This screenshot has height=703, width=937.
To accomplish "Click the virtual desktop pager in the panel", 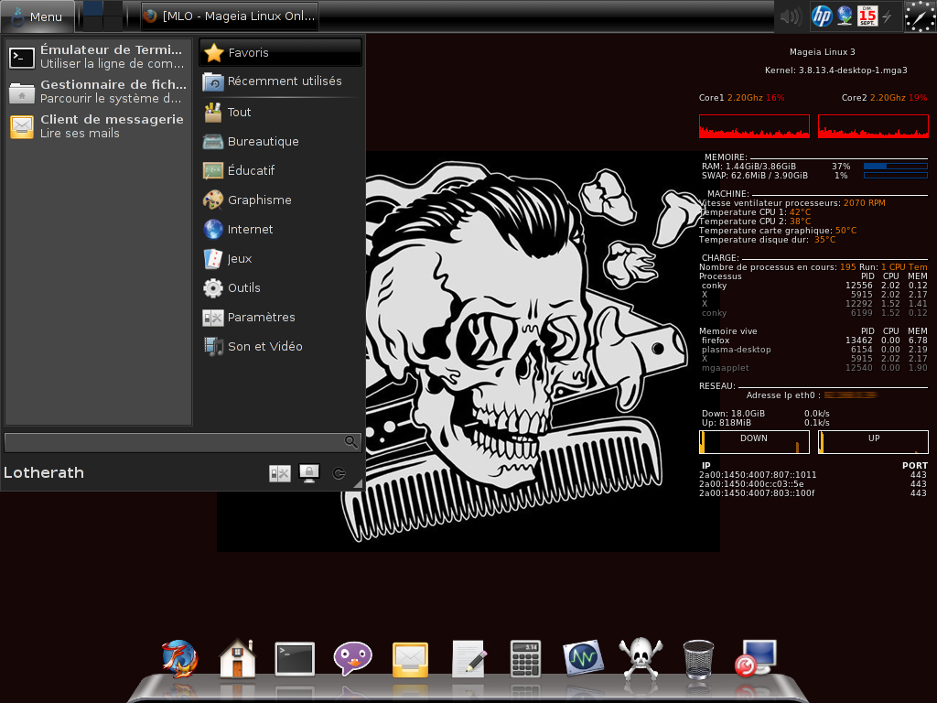I will [102, 16].
